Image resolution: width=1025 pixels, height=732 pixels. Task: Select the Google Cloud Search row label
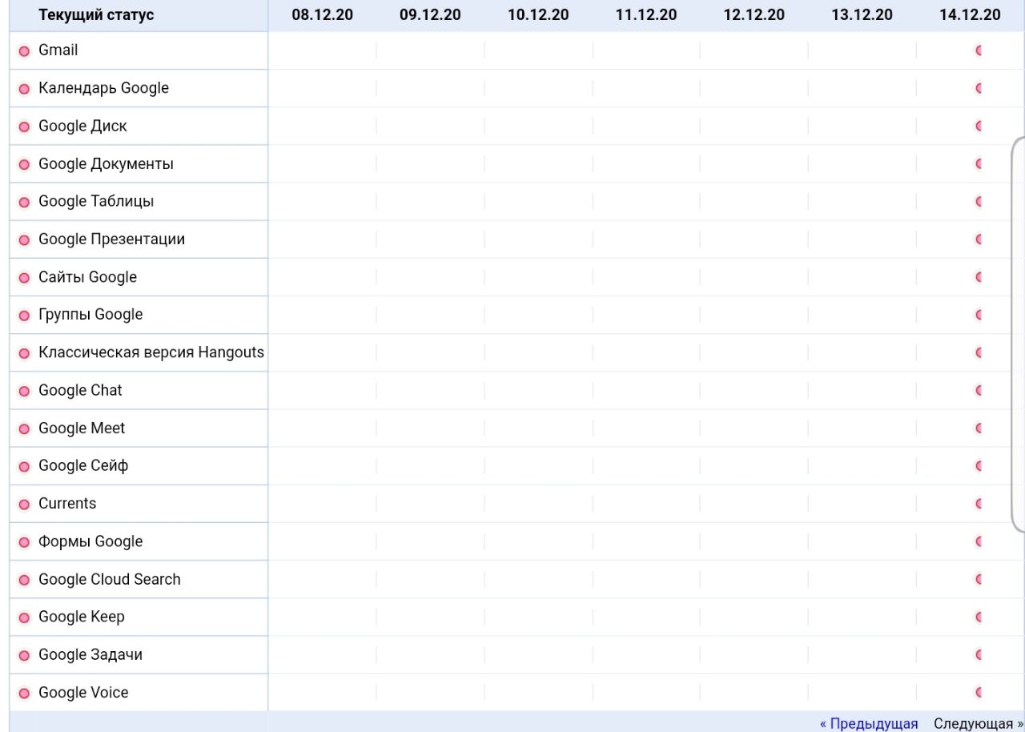pos(110,579)
